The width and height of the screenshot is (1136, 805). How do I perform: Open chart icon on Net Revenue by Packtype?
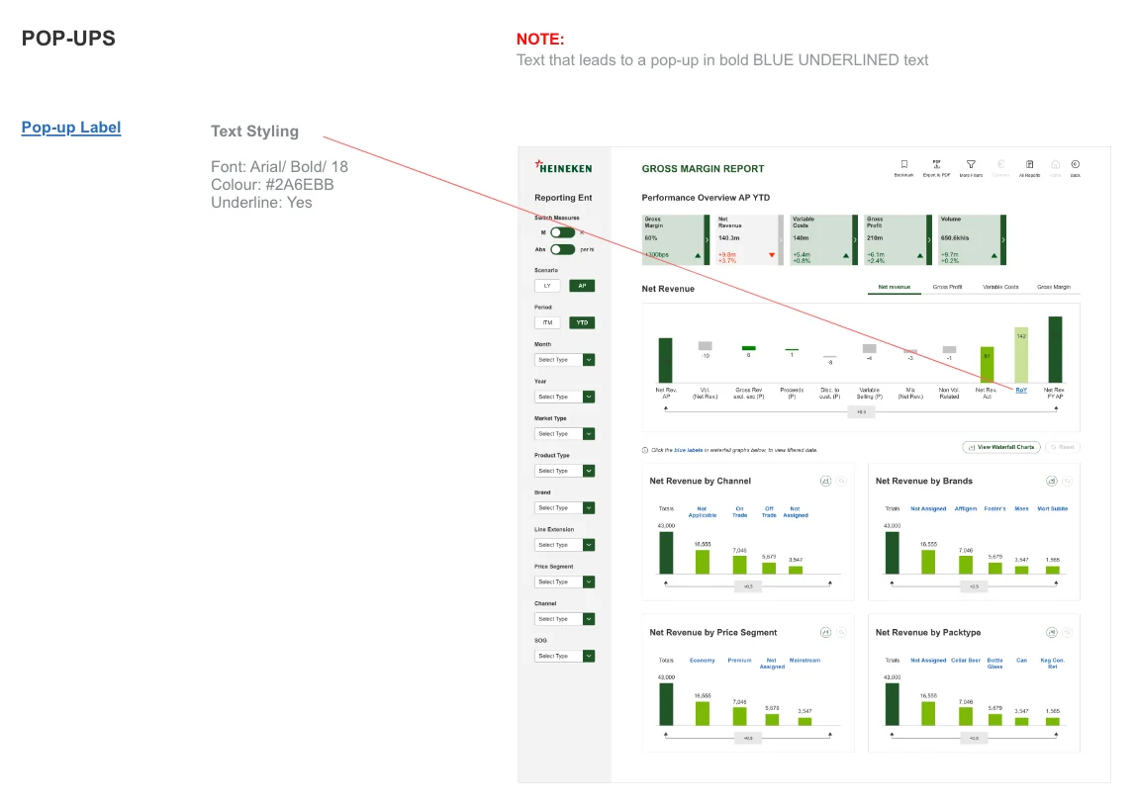pos(1051,632)
